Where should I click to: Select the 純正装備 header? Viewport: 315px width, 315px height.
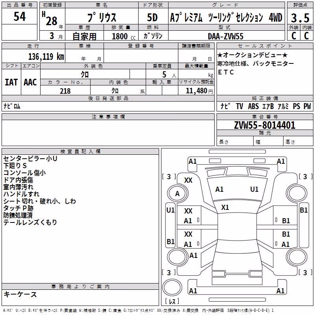pyautogui.click(x=265, y=98)
